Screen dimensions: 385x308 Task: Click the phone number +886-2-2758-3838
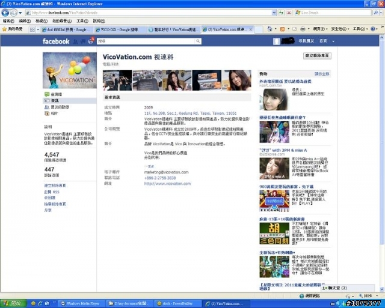coord(160,178)
